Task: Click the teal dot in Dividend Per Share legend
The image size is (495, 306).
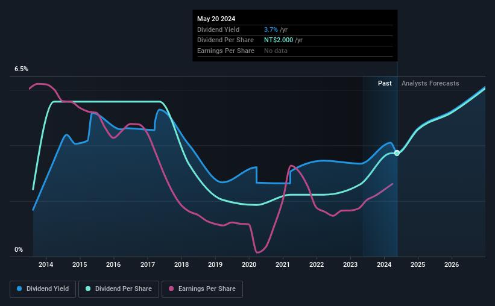Action: click(88, 289)
